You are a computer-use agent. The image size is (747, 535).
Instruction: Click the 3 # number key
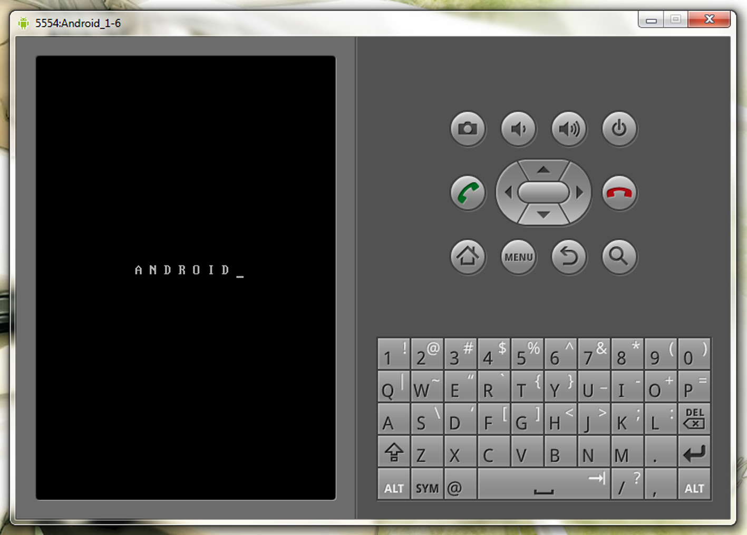pos(460,354)
